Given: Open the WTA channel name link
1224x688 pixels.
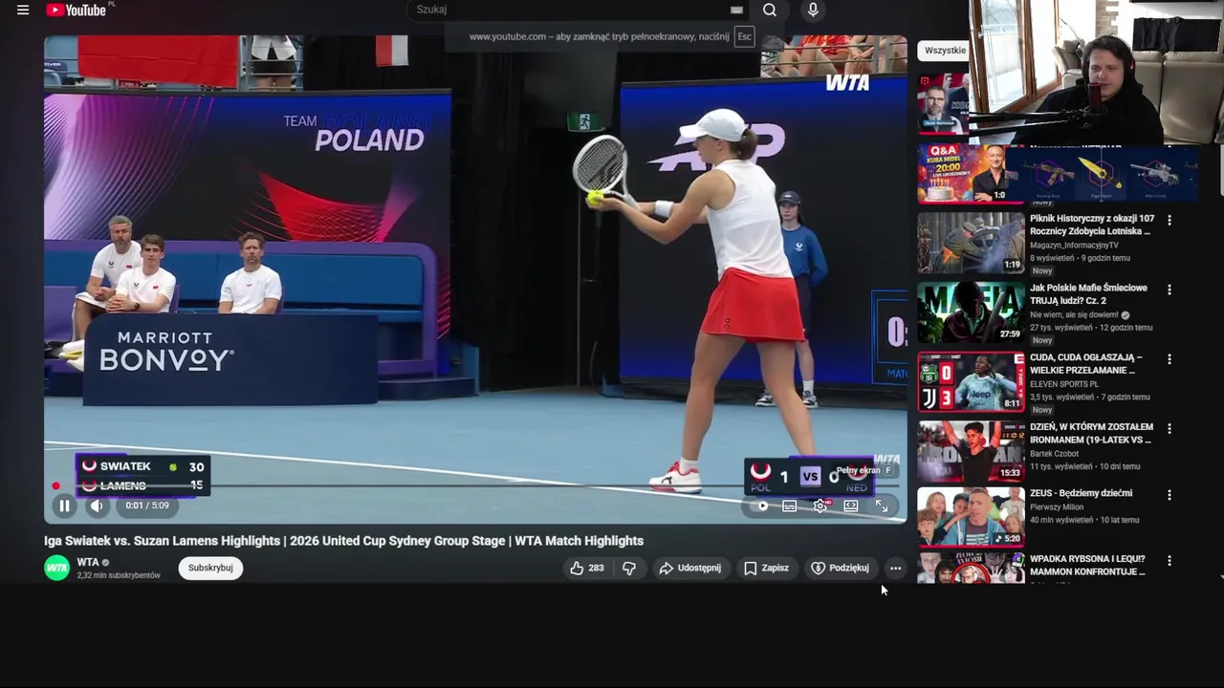Looking at the screenshot, I should pos(88,562).
